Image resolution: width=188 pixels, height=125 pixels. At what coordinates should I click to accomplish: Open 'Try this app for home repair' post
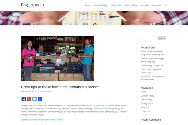pyautogui.click(x=153, y=78)
